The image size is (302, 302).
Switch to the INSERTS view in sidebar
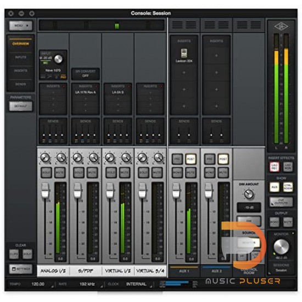click(21, 71)
